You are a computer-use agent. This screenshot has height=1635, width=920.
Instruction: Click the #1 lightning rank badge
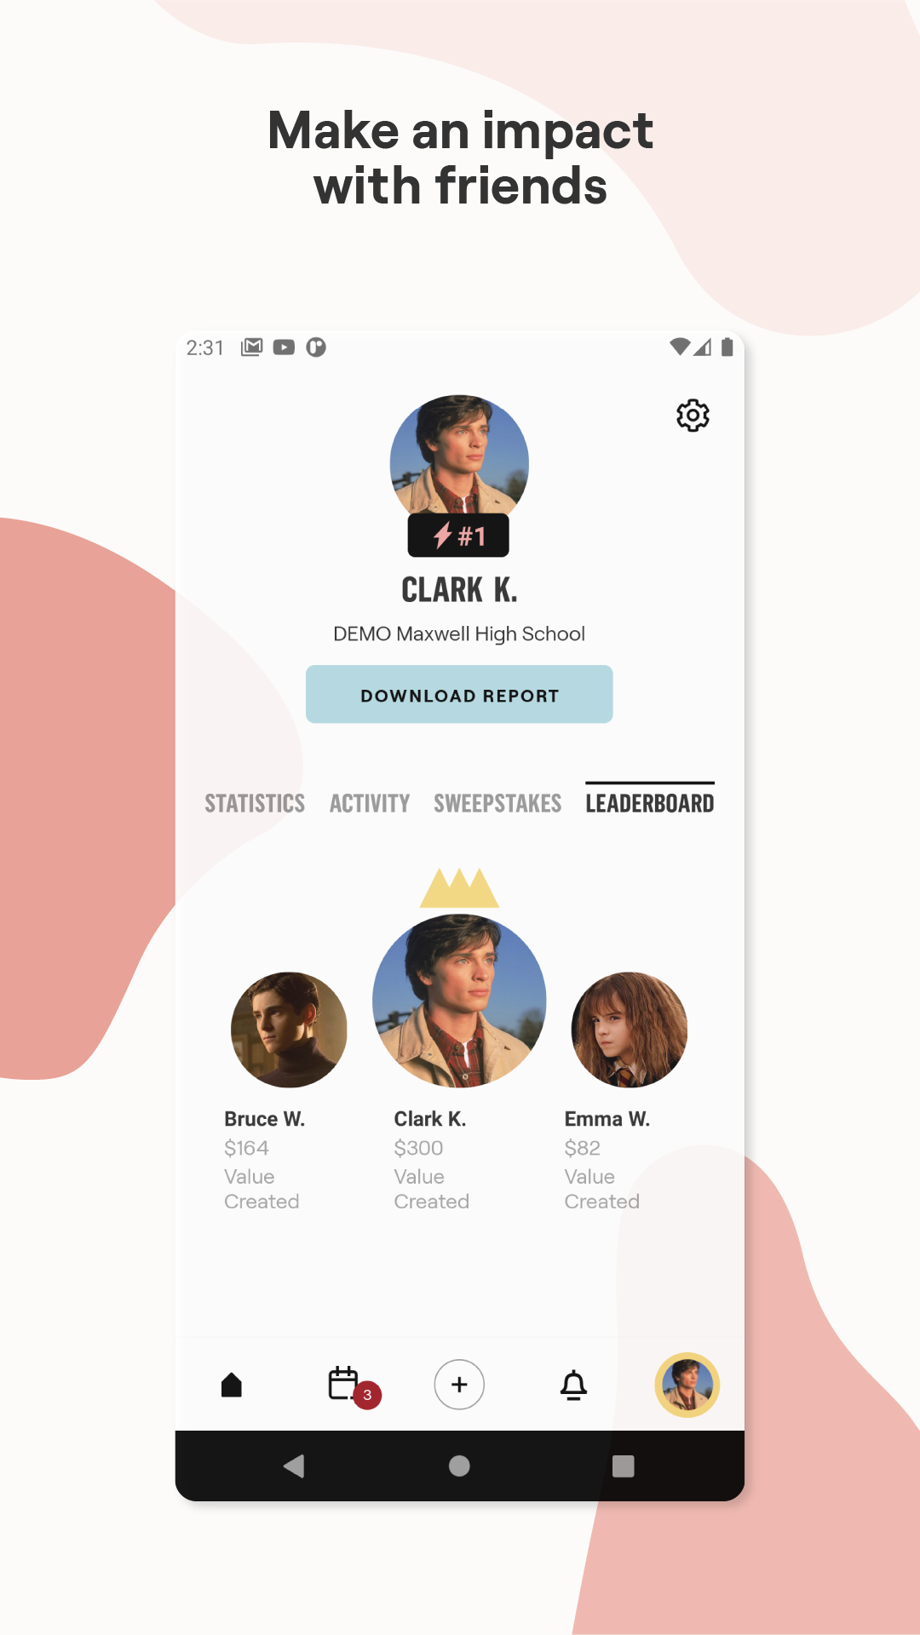pos(458,536)
